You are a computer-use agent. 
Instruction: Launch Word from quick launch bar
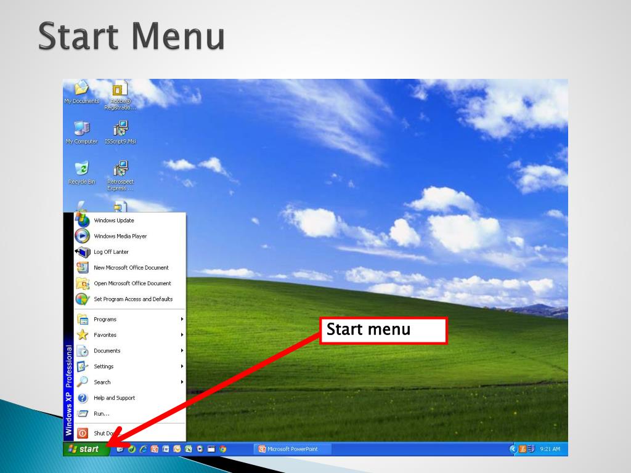tap(166, 449)
